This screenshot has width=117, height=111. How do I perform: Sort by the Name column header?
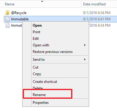coord(10,4)
